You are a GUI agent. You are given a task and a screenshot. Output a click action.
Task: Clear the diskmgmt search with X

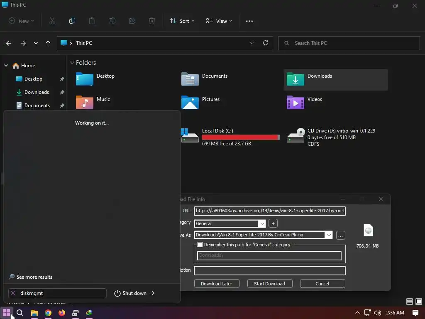(13, 293)
